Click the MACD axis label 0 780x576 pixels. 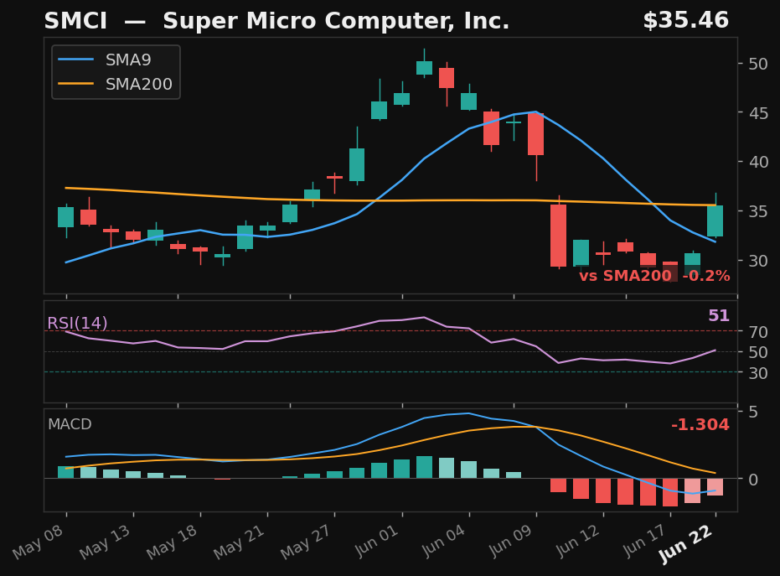[x=753, y=480]
